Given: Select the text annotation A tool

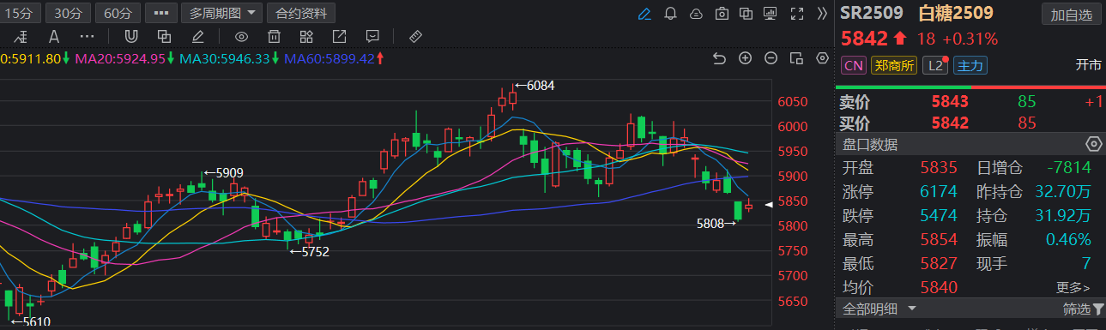Looking at the screenshot, I should 55,37.
